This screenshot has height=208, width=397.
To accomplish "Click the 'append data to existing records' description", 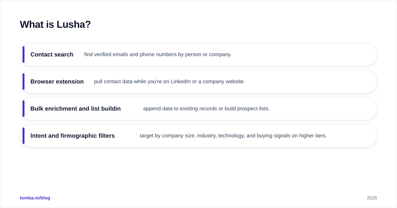I will [x=206, y=109].
